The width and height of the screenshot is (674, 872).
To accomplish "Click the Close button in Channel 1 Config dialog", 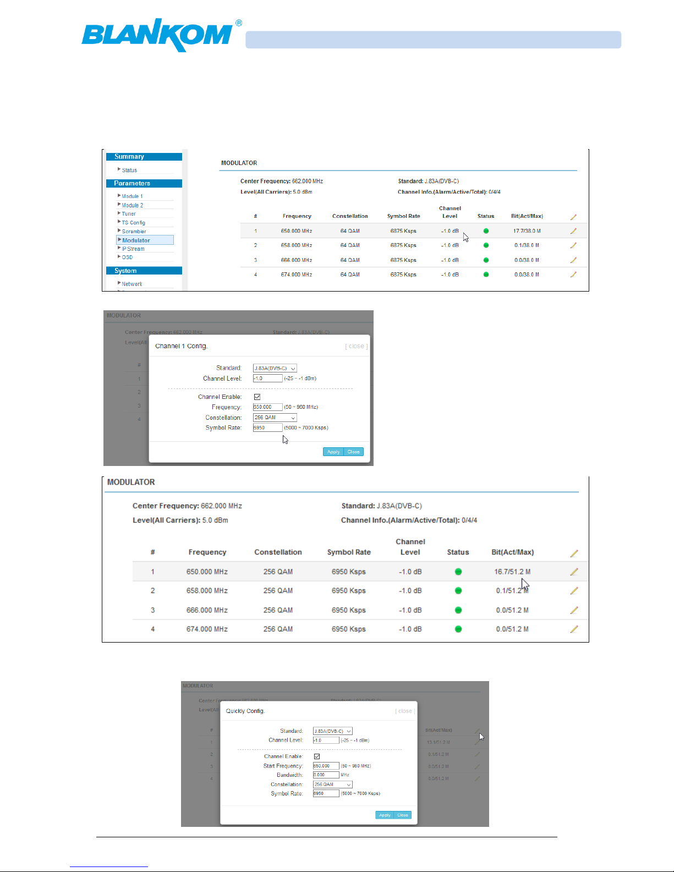I will pos(354,452).
